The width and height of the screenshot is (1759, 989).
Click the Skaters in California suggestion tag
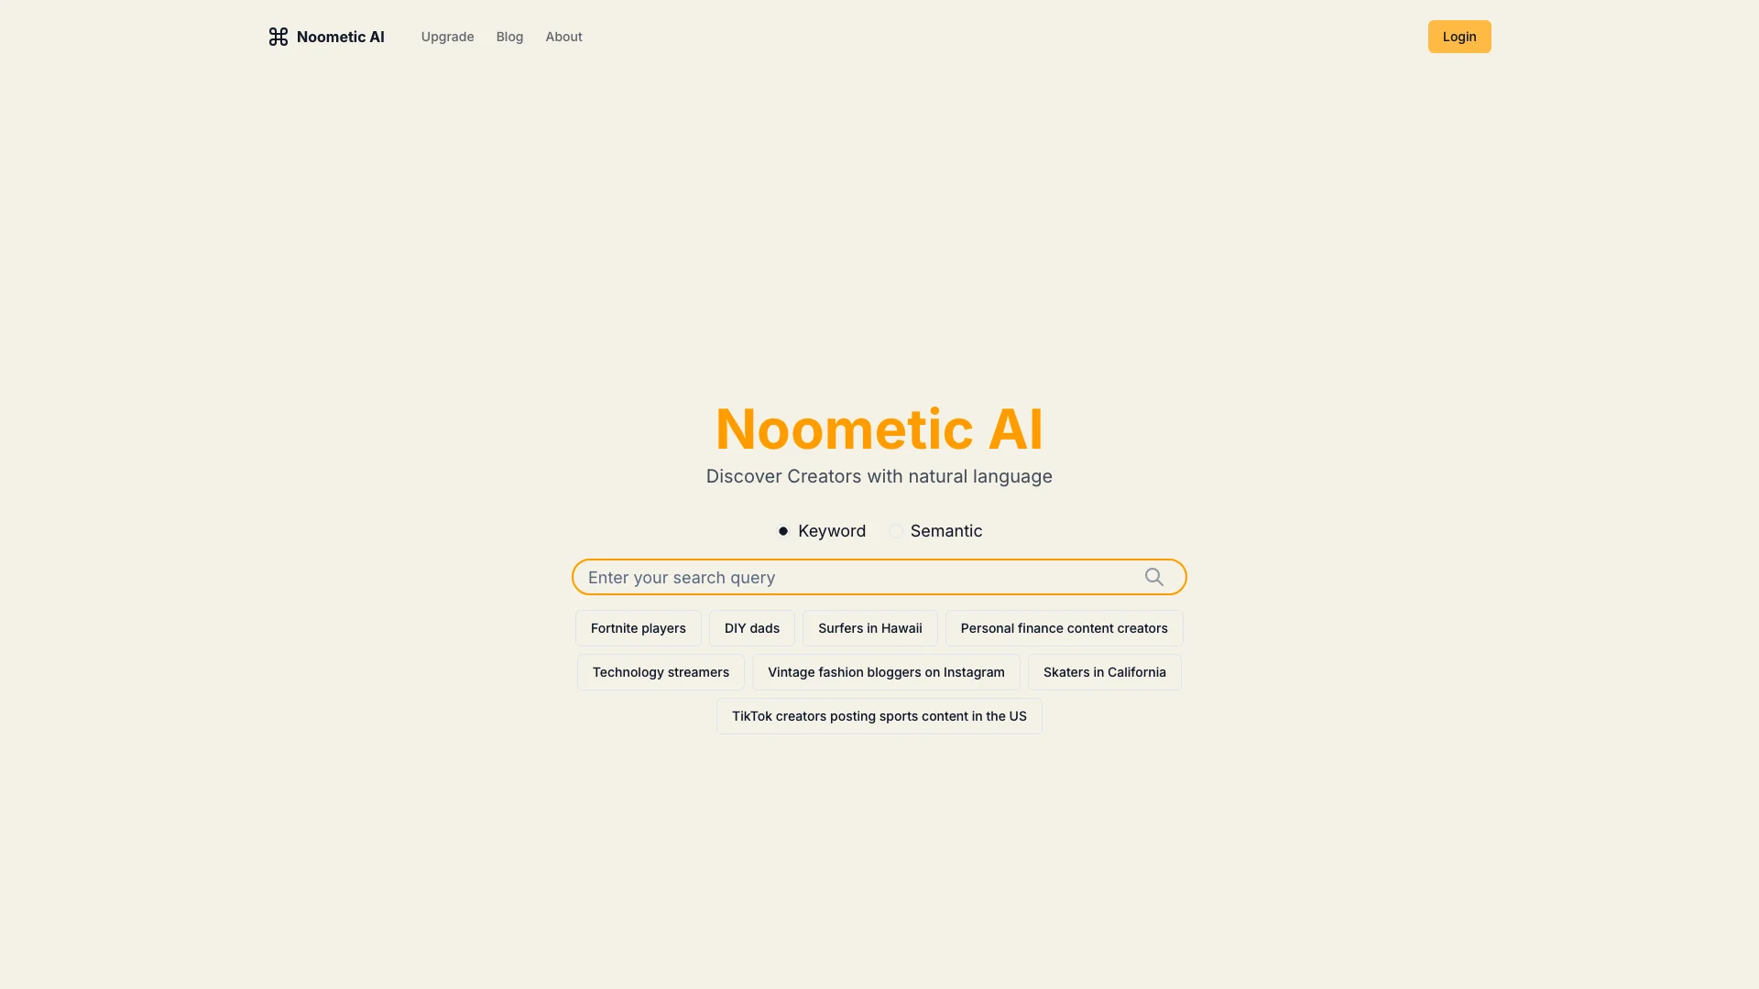click(x=1104, y=671)
